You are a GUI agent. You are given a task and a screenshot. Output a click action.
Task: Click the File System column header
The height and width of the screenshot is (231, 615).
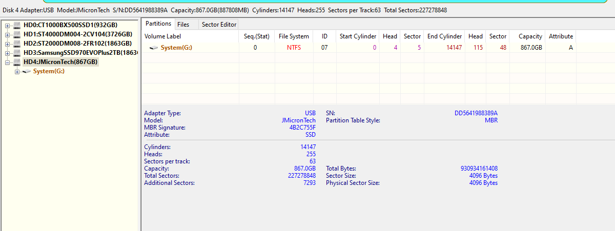293,36
